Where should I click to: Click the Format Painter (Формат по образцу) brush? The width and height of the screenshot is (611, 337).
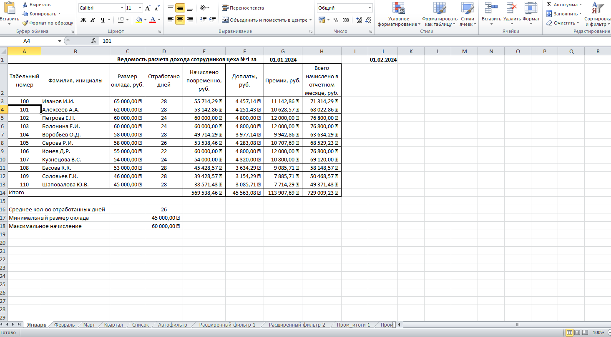[x=25, y=23]
